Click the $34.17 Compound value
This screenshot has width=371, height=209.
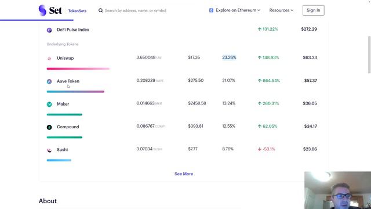tap(311, 127)
